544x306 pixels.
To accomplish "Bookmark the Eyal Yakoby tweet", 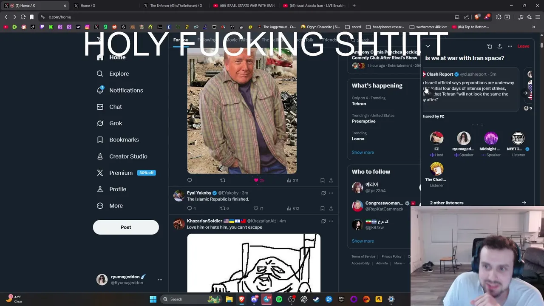I will [322, 208].
